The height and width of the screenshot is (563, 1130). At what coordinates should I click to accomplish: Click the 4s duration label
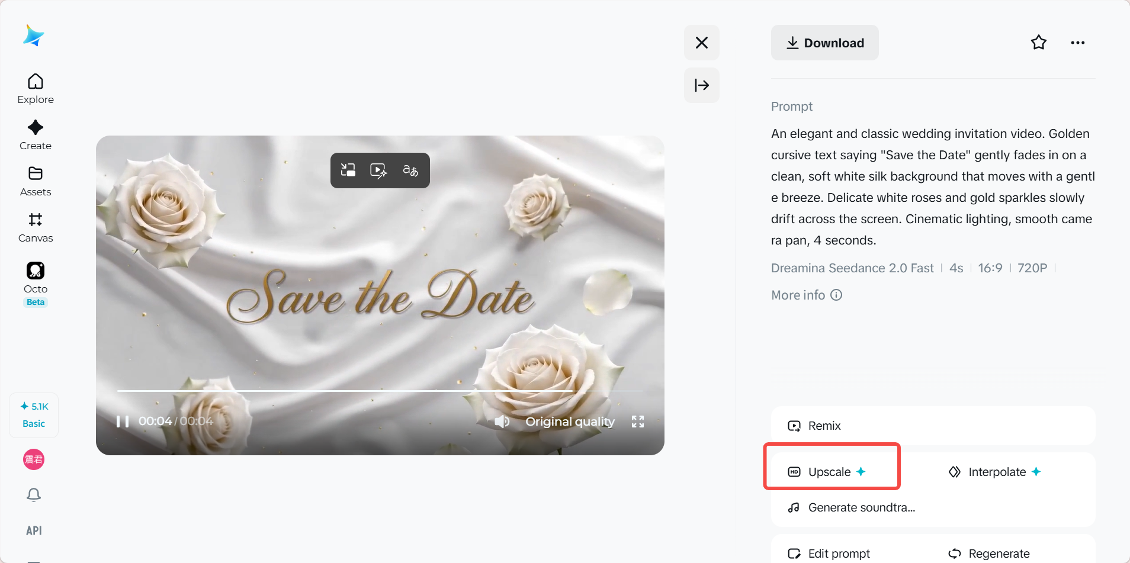point(956,268)
